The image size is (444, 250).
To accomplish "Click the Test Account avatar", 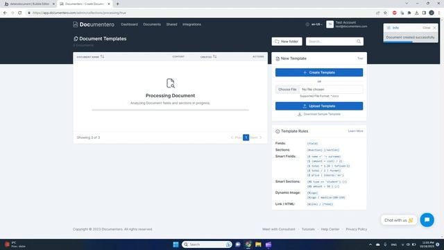I will 330,24.
